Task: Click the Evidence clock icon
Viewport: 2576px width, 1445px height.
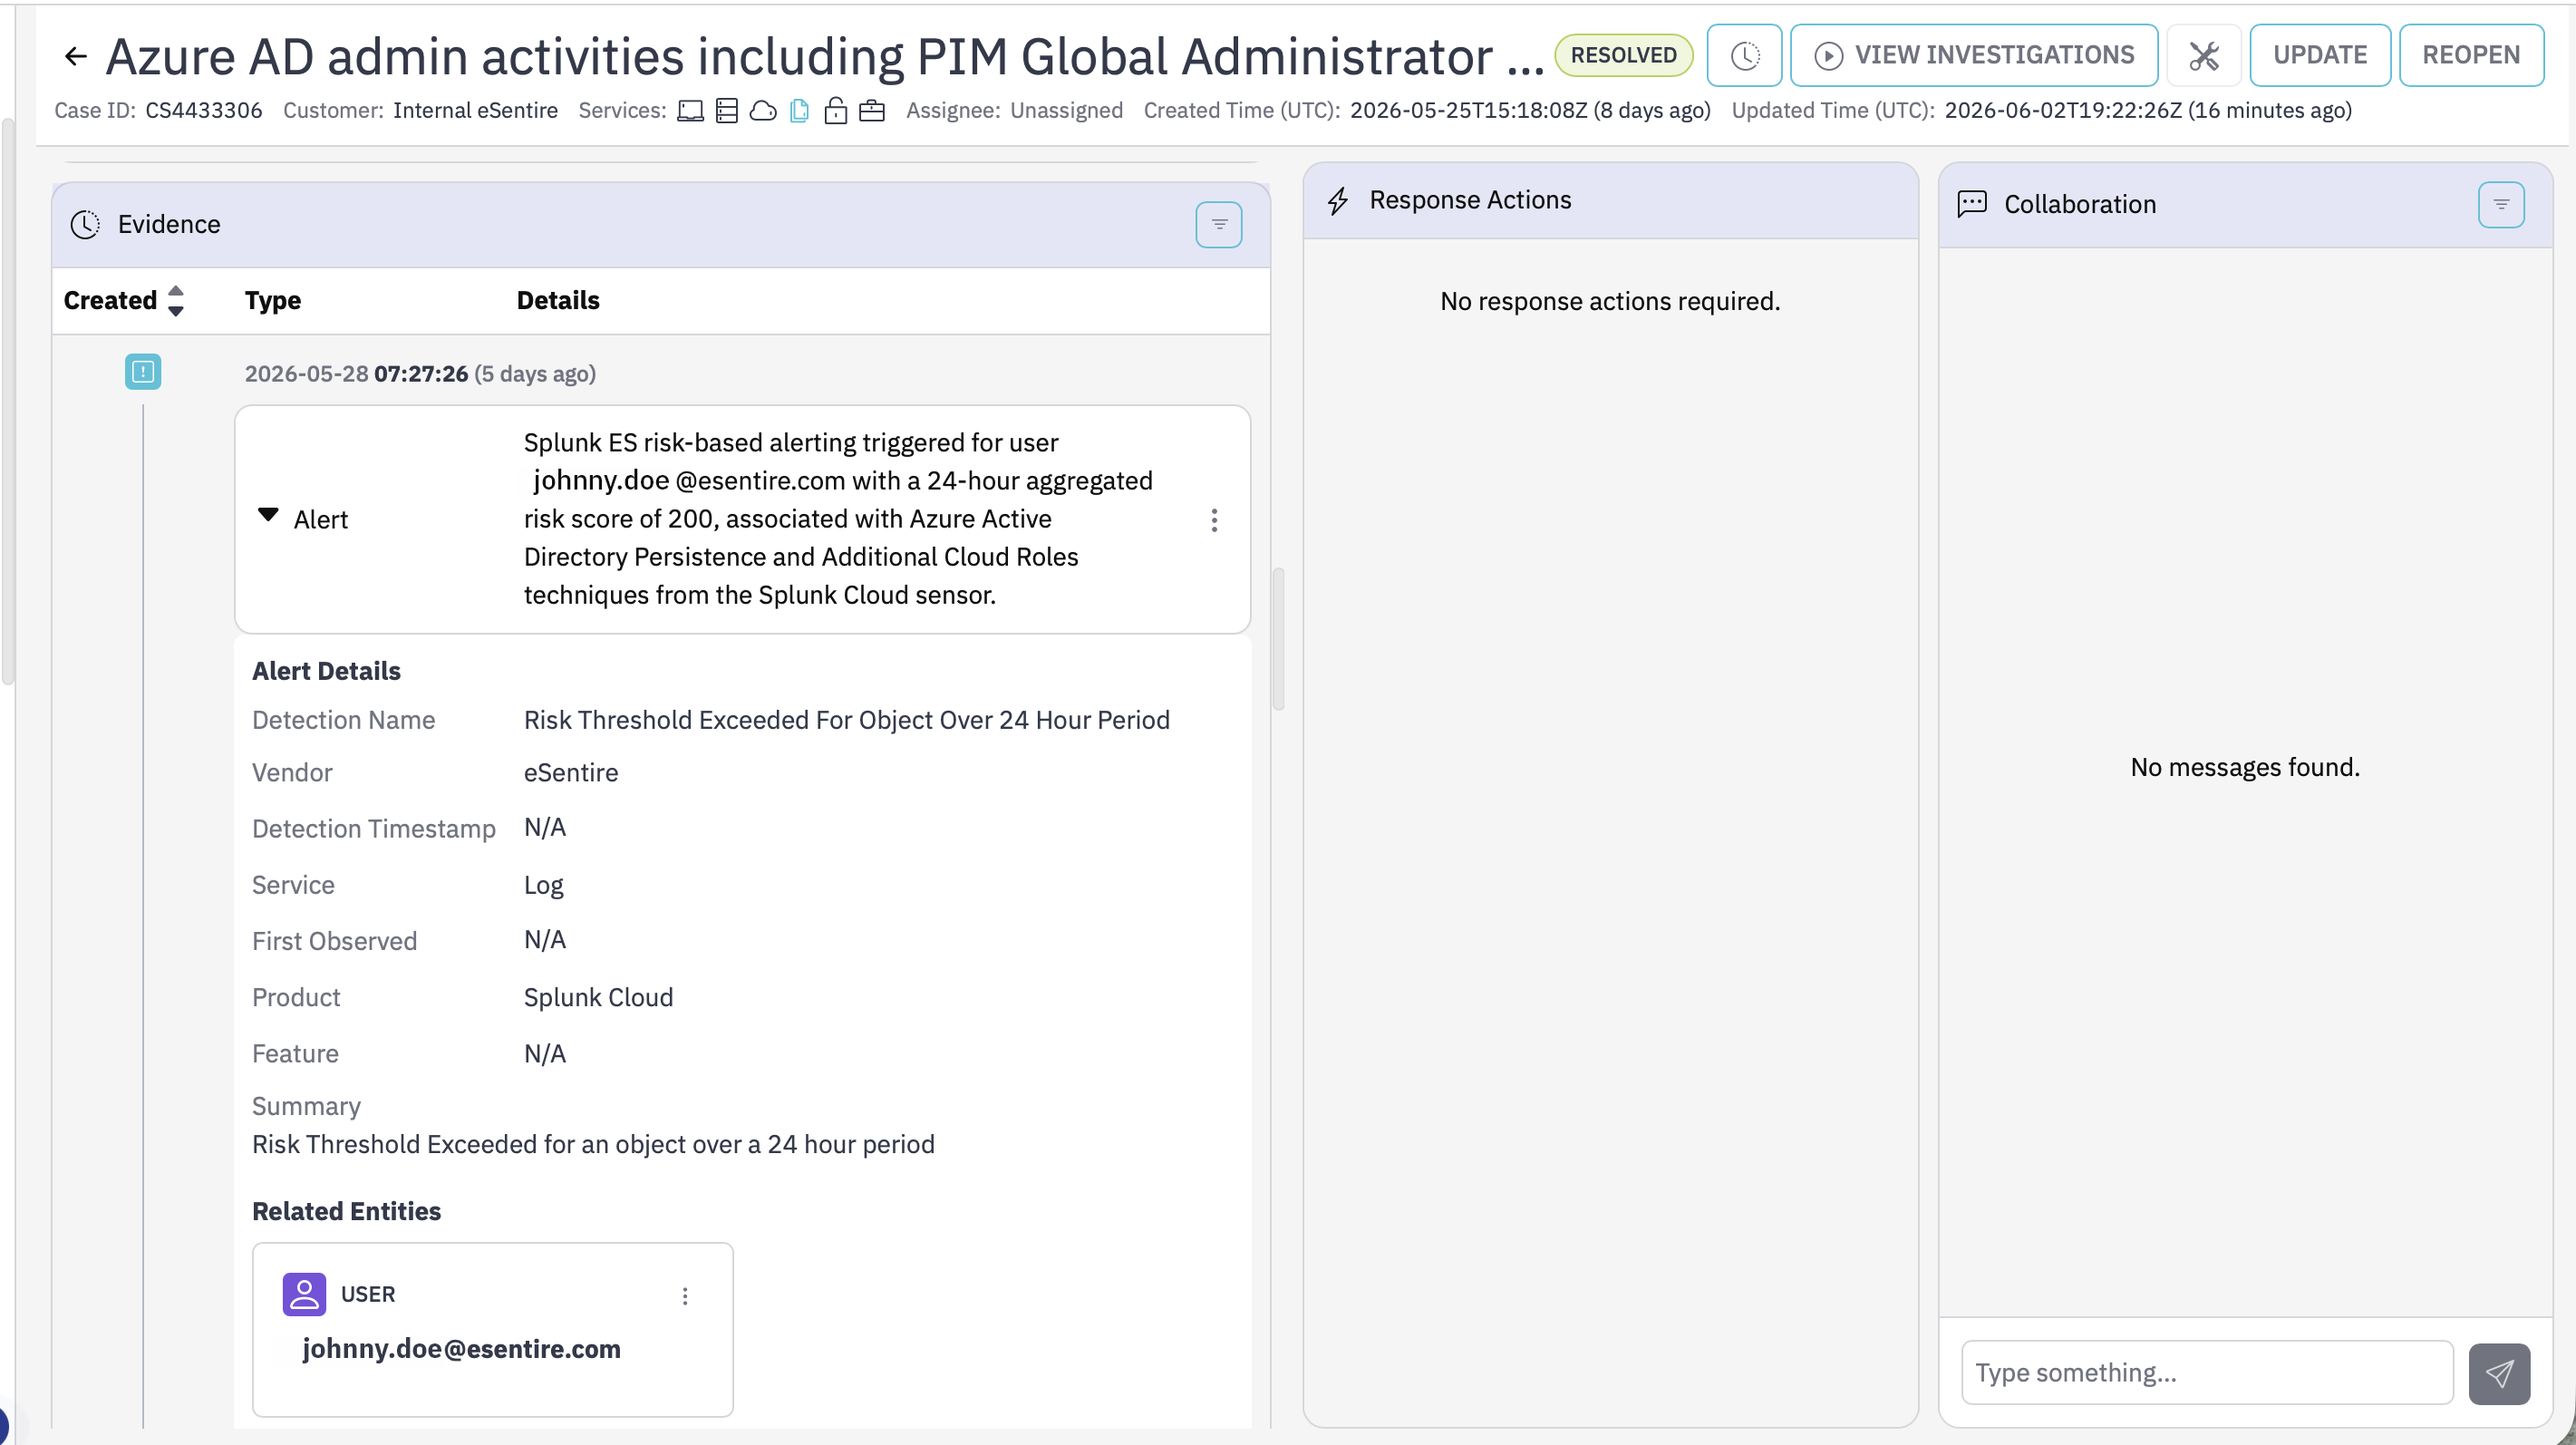Action: point(85,224)
